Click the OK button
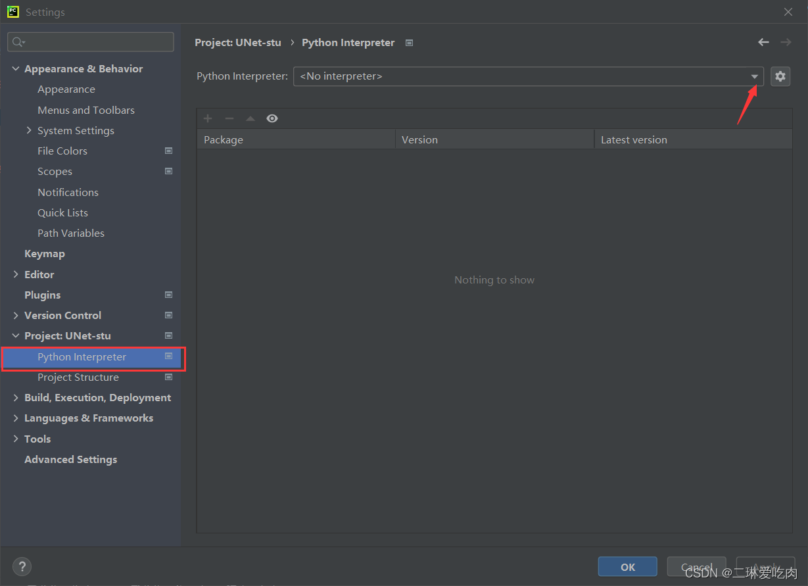 [x=627, y=567]
